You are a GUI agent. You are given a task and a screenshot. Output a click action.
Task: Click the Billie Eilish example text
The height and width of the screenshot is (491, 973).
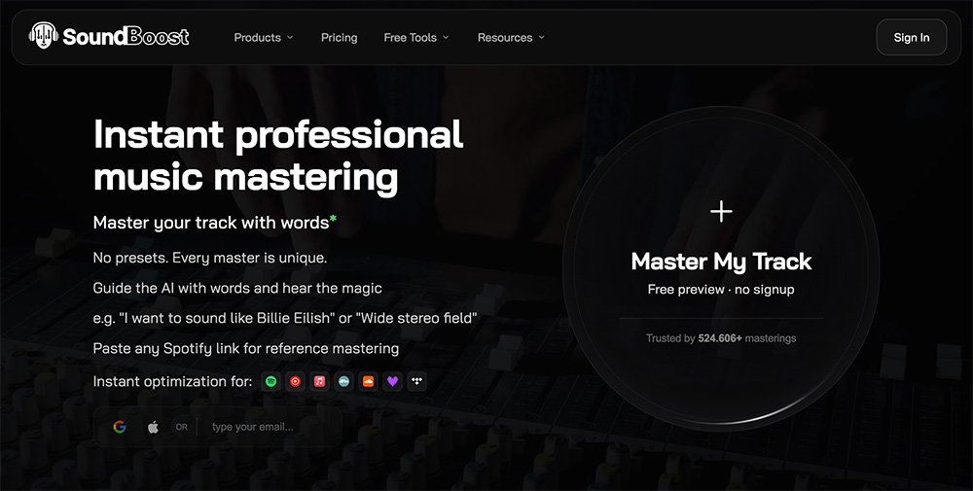click(285, 319)
